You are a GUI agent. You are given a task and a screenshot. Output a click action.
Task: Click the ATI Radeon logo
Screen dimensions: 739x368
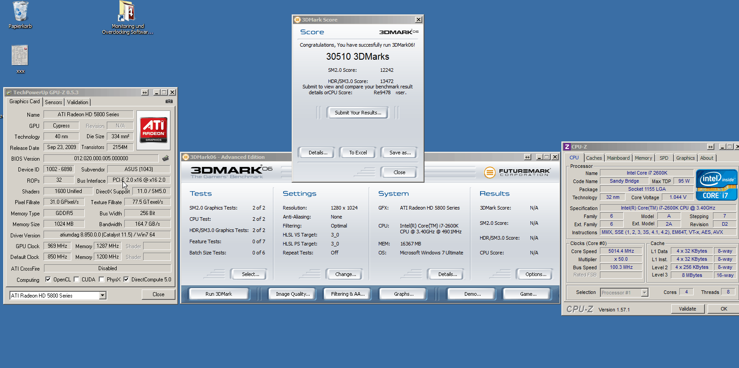coord(153,130)
